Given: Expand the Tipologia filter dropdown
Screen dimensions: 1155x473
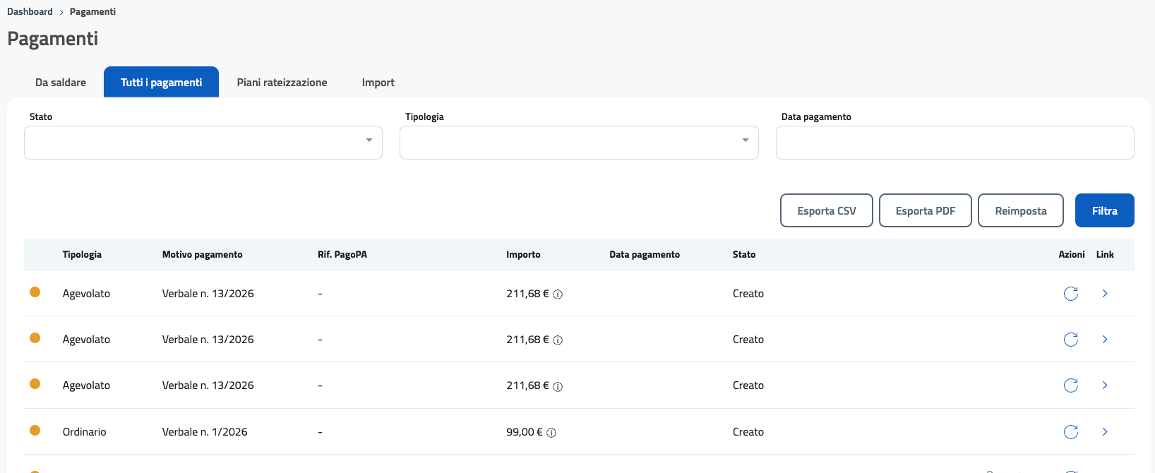Looking at the screenshot, I should (579, 143).
